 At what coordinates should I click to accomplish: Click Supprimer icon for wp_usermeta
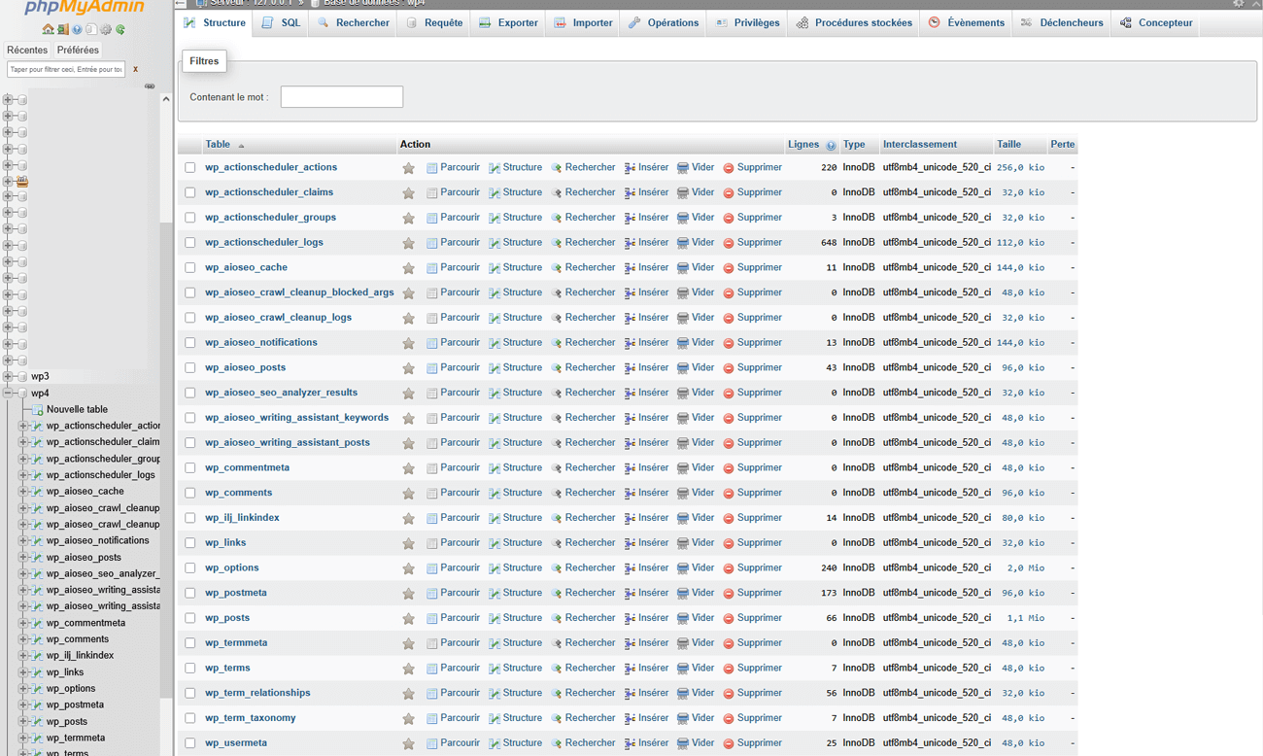click(x=729, y=744)
